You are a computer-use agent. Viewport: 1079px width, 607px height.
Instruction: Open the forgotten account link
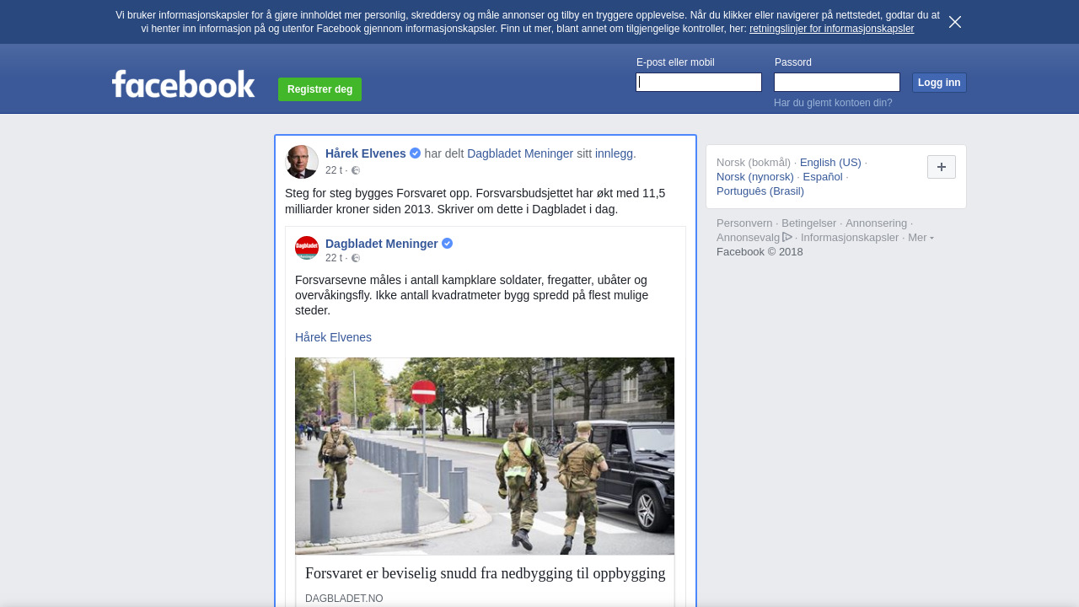[833, 103]
